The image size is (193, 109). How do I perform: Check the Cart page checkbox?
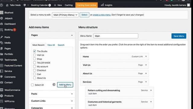pyautogui.click(x=34, y=74)
